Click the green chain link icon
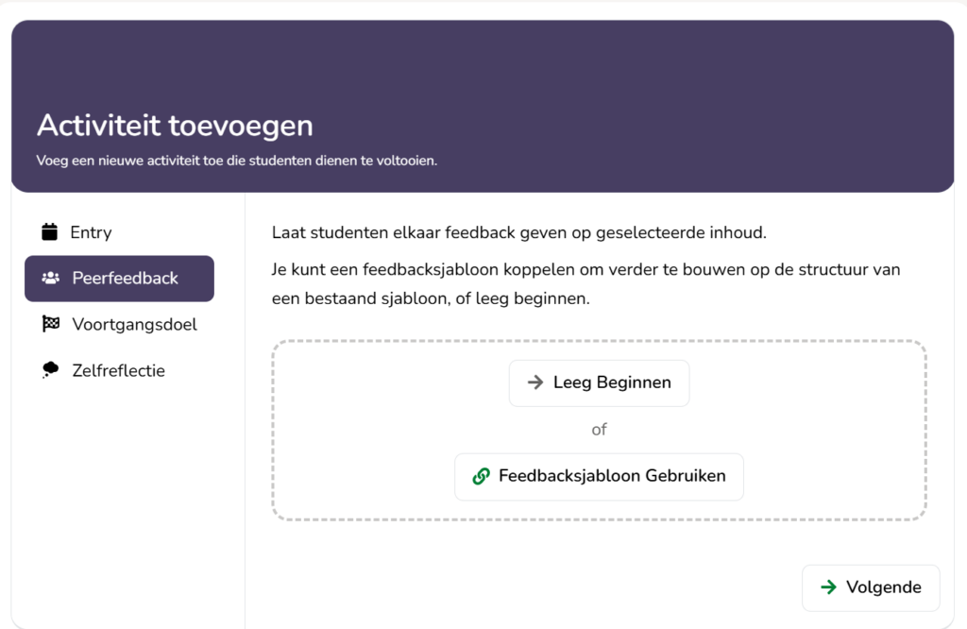The height and width of the screenshot is (629, 967). click(481, 476)
